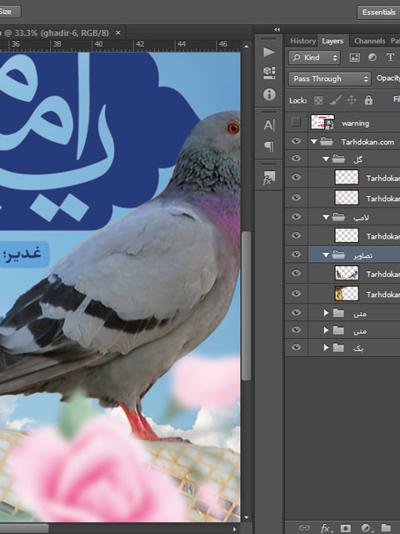400x534 pixels.
Task: Expand the first متن group
Action: click(326, 313)
